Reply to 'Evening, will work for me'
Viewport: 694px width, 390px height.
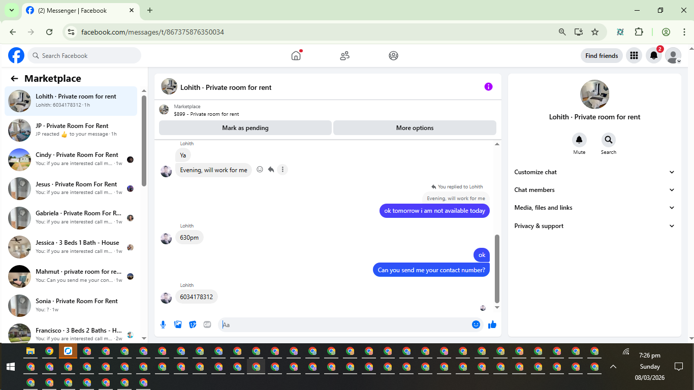pyautogui.click(x=271, y=170)
